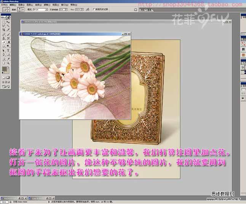Viewport: 246px width, 204px height.
Task: Switch to Standard edit mode
Action: point(3,77)
